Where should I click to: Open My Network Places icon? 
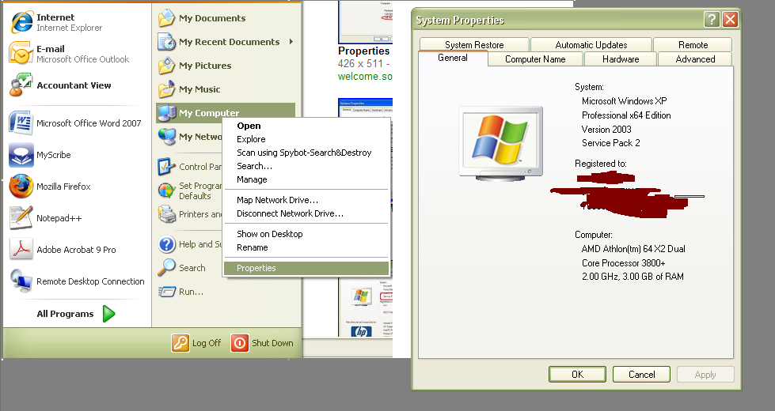click(167, 137)
